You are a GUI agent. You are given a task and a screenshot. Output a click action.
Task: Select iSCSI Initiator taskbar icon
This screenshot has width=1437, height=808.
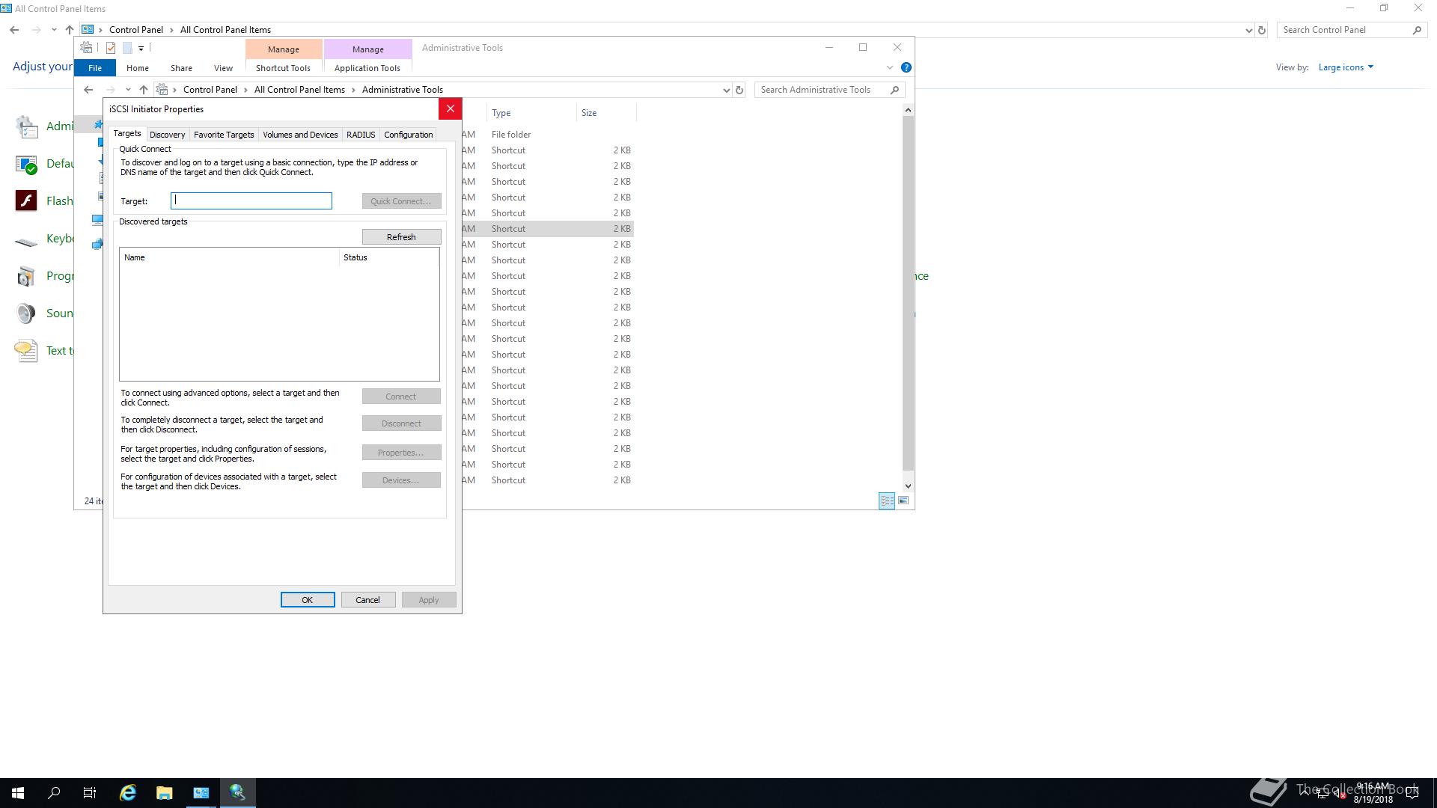point(238,792)
